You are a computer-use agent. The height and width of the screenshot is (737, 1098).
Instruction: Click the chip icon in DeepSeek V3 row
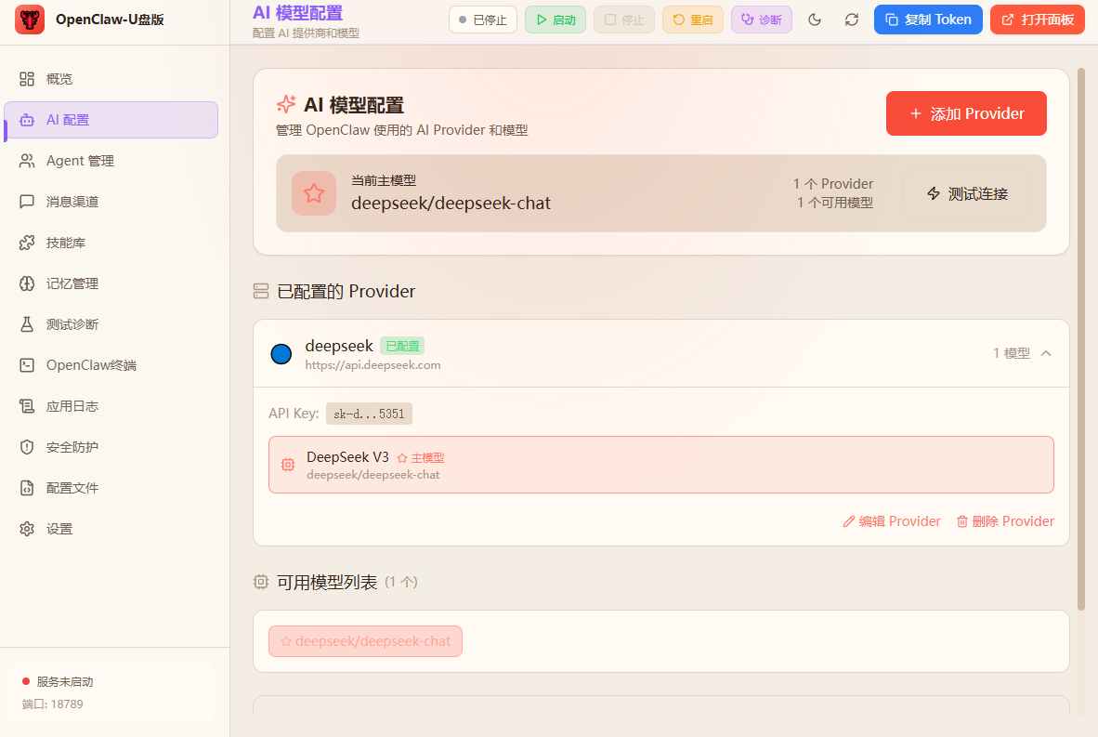tap(288, 465)
